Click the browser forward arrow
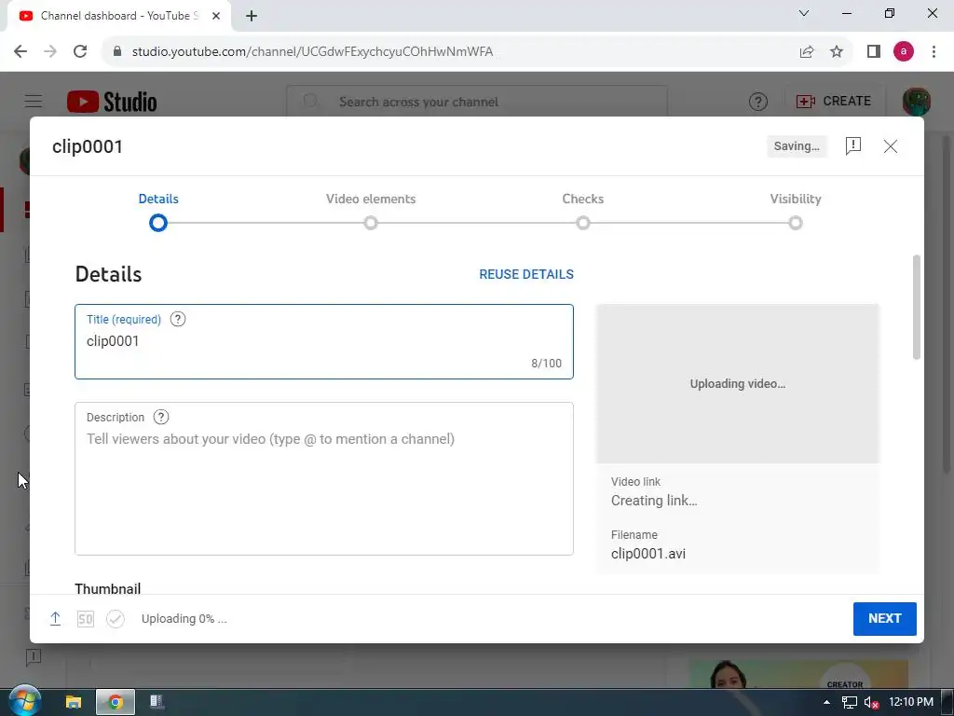Screen dimensions: 954x716 (50, 51)
